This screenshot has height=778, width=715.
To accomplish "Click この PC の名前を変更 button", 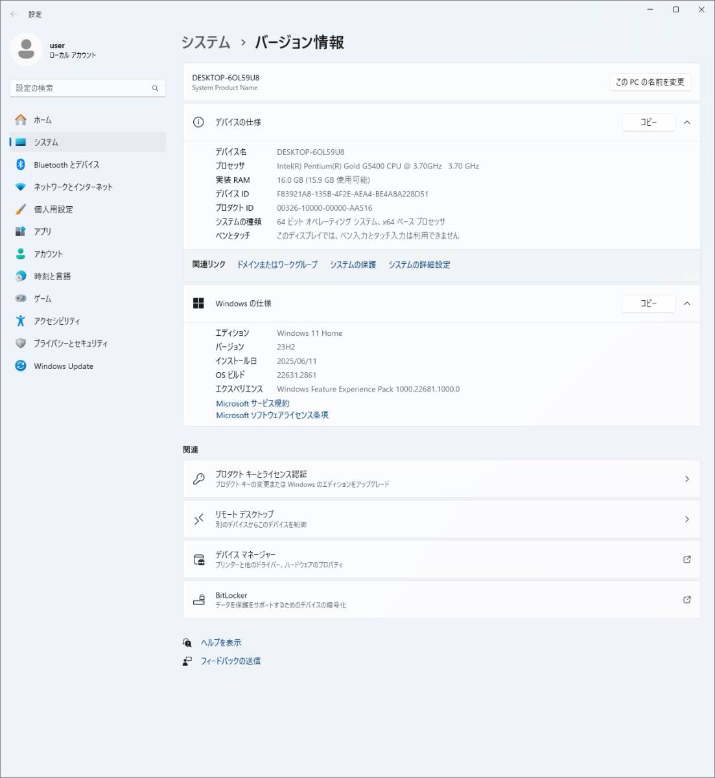I will click(650, 82).
